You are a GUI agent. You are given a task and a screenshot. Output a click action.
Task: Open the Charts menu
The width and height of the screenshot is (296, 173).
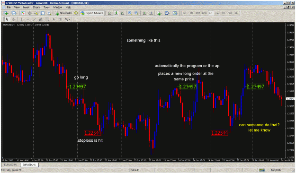point(36,8)
